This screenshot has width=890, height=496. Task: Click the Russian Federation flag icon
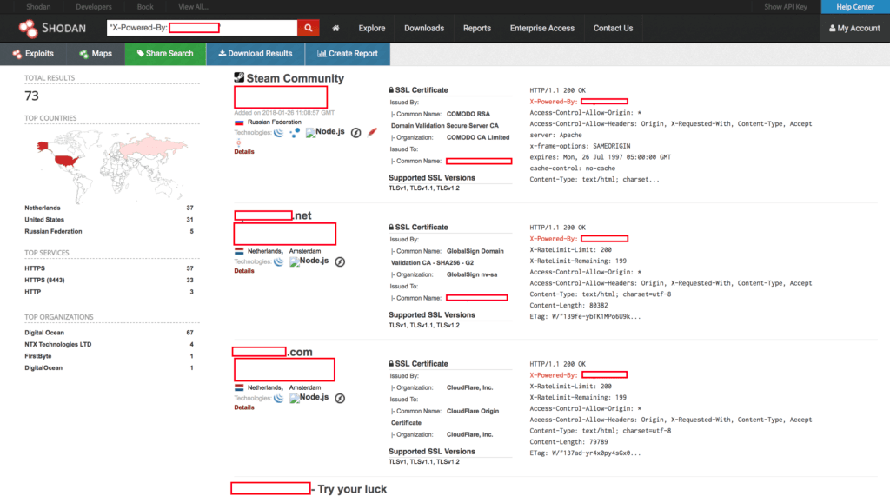[x=239, y=122]
